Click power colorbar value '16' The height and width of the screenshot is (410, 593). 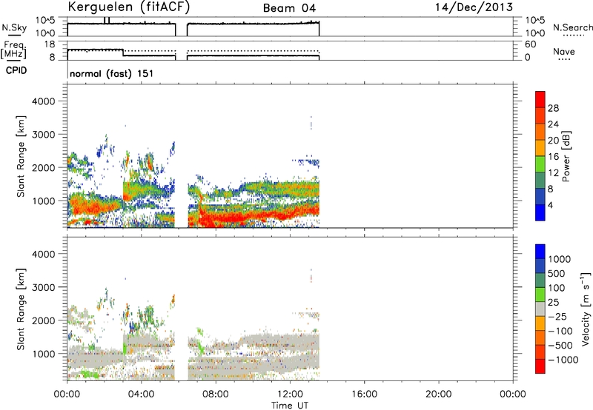click(553, 157)
